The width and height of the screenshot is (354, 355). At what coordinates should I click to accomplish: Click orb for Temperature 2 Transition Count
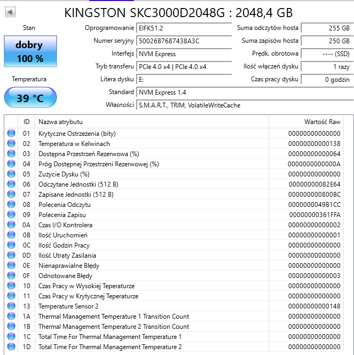[x=11, y=326]
